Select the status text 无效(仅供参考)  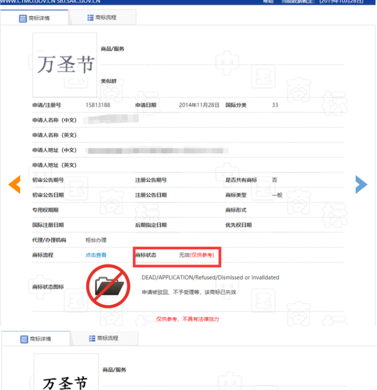pos(196,255)
